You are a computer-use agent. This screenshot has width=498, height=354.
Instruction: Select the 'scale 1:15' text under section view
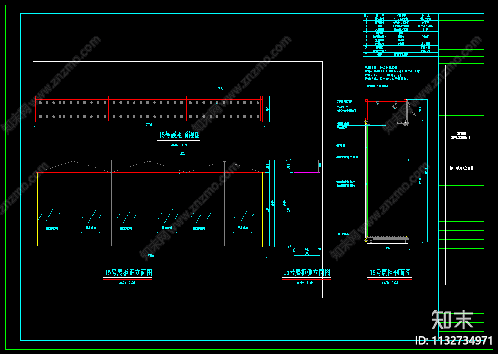pos(390,283)
